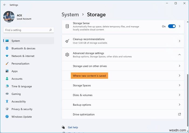Collapse Advanced storage settings section
The width and height of the screenshot is (189, 133).
click(x=179, y=55)
